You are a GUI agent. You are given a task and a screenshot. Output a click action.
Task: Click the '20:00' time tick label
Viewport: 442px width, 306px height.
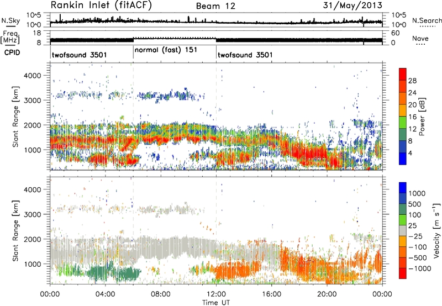pyautogui.click(x=327, y=294)
